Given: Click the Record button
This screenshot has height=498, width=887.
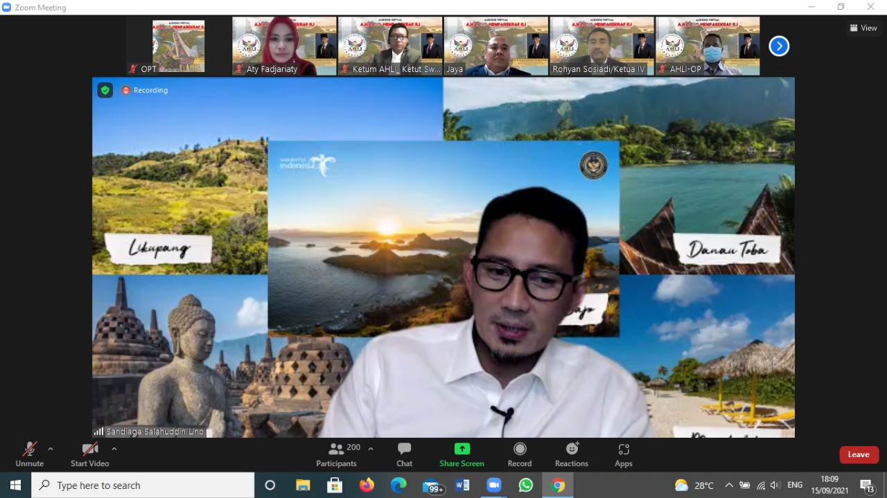Looking at the screenshot, I should [520, 455].
